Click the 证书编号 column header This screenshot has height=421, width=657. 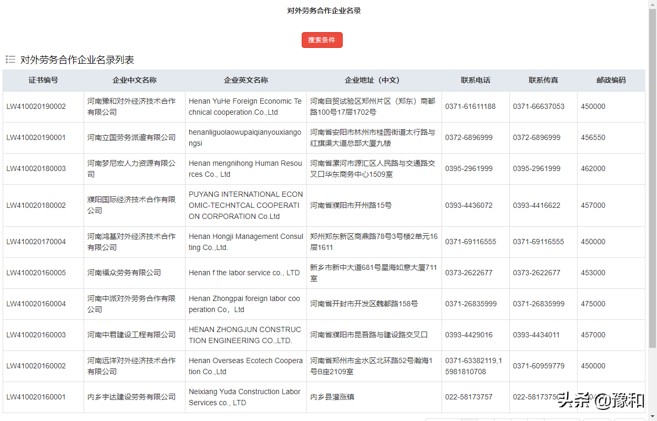click(43, 80)
